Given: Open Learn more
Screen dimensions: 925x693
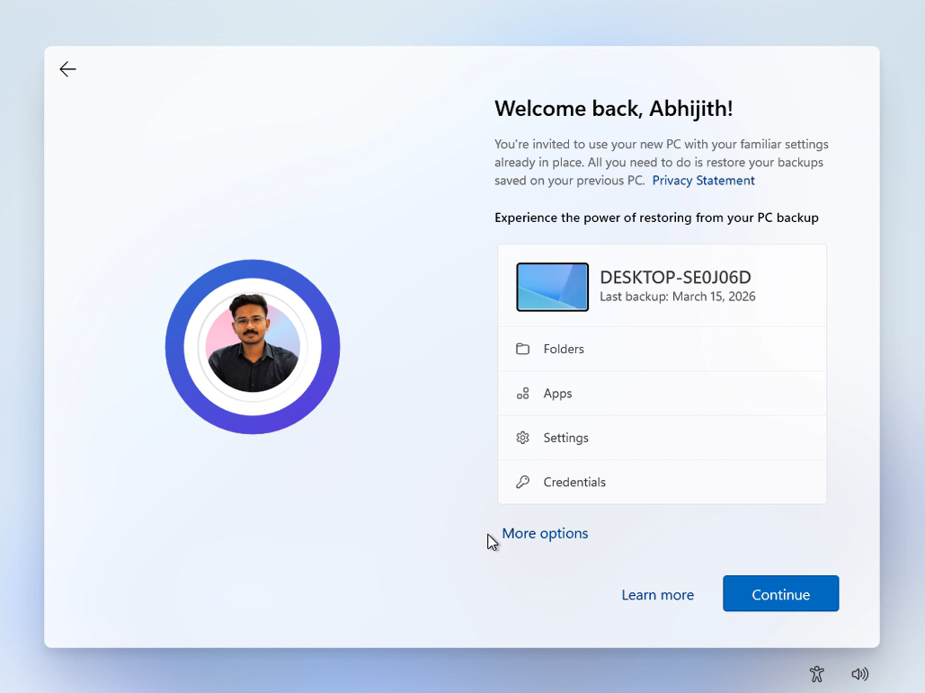Looking at the screenshot, I should [657, 594].
